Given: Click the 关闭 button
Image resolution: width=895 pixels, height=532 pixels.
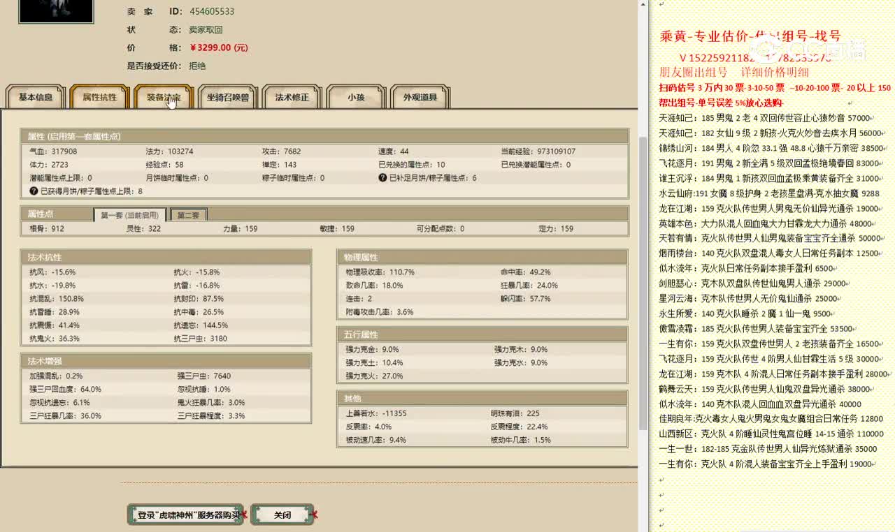Looking at the screenshot, I should pyautogui.click(x=282, y=515).
